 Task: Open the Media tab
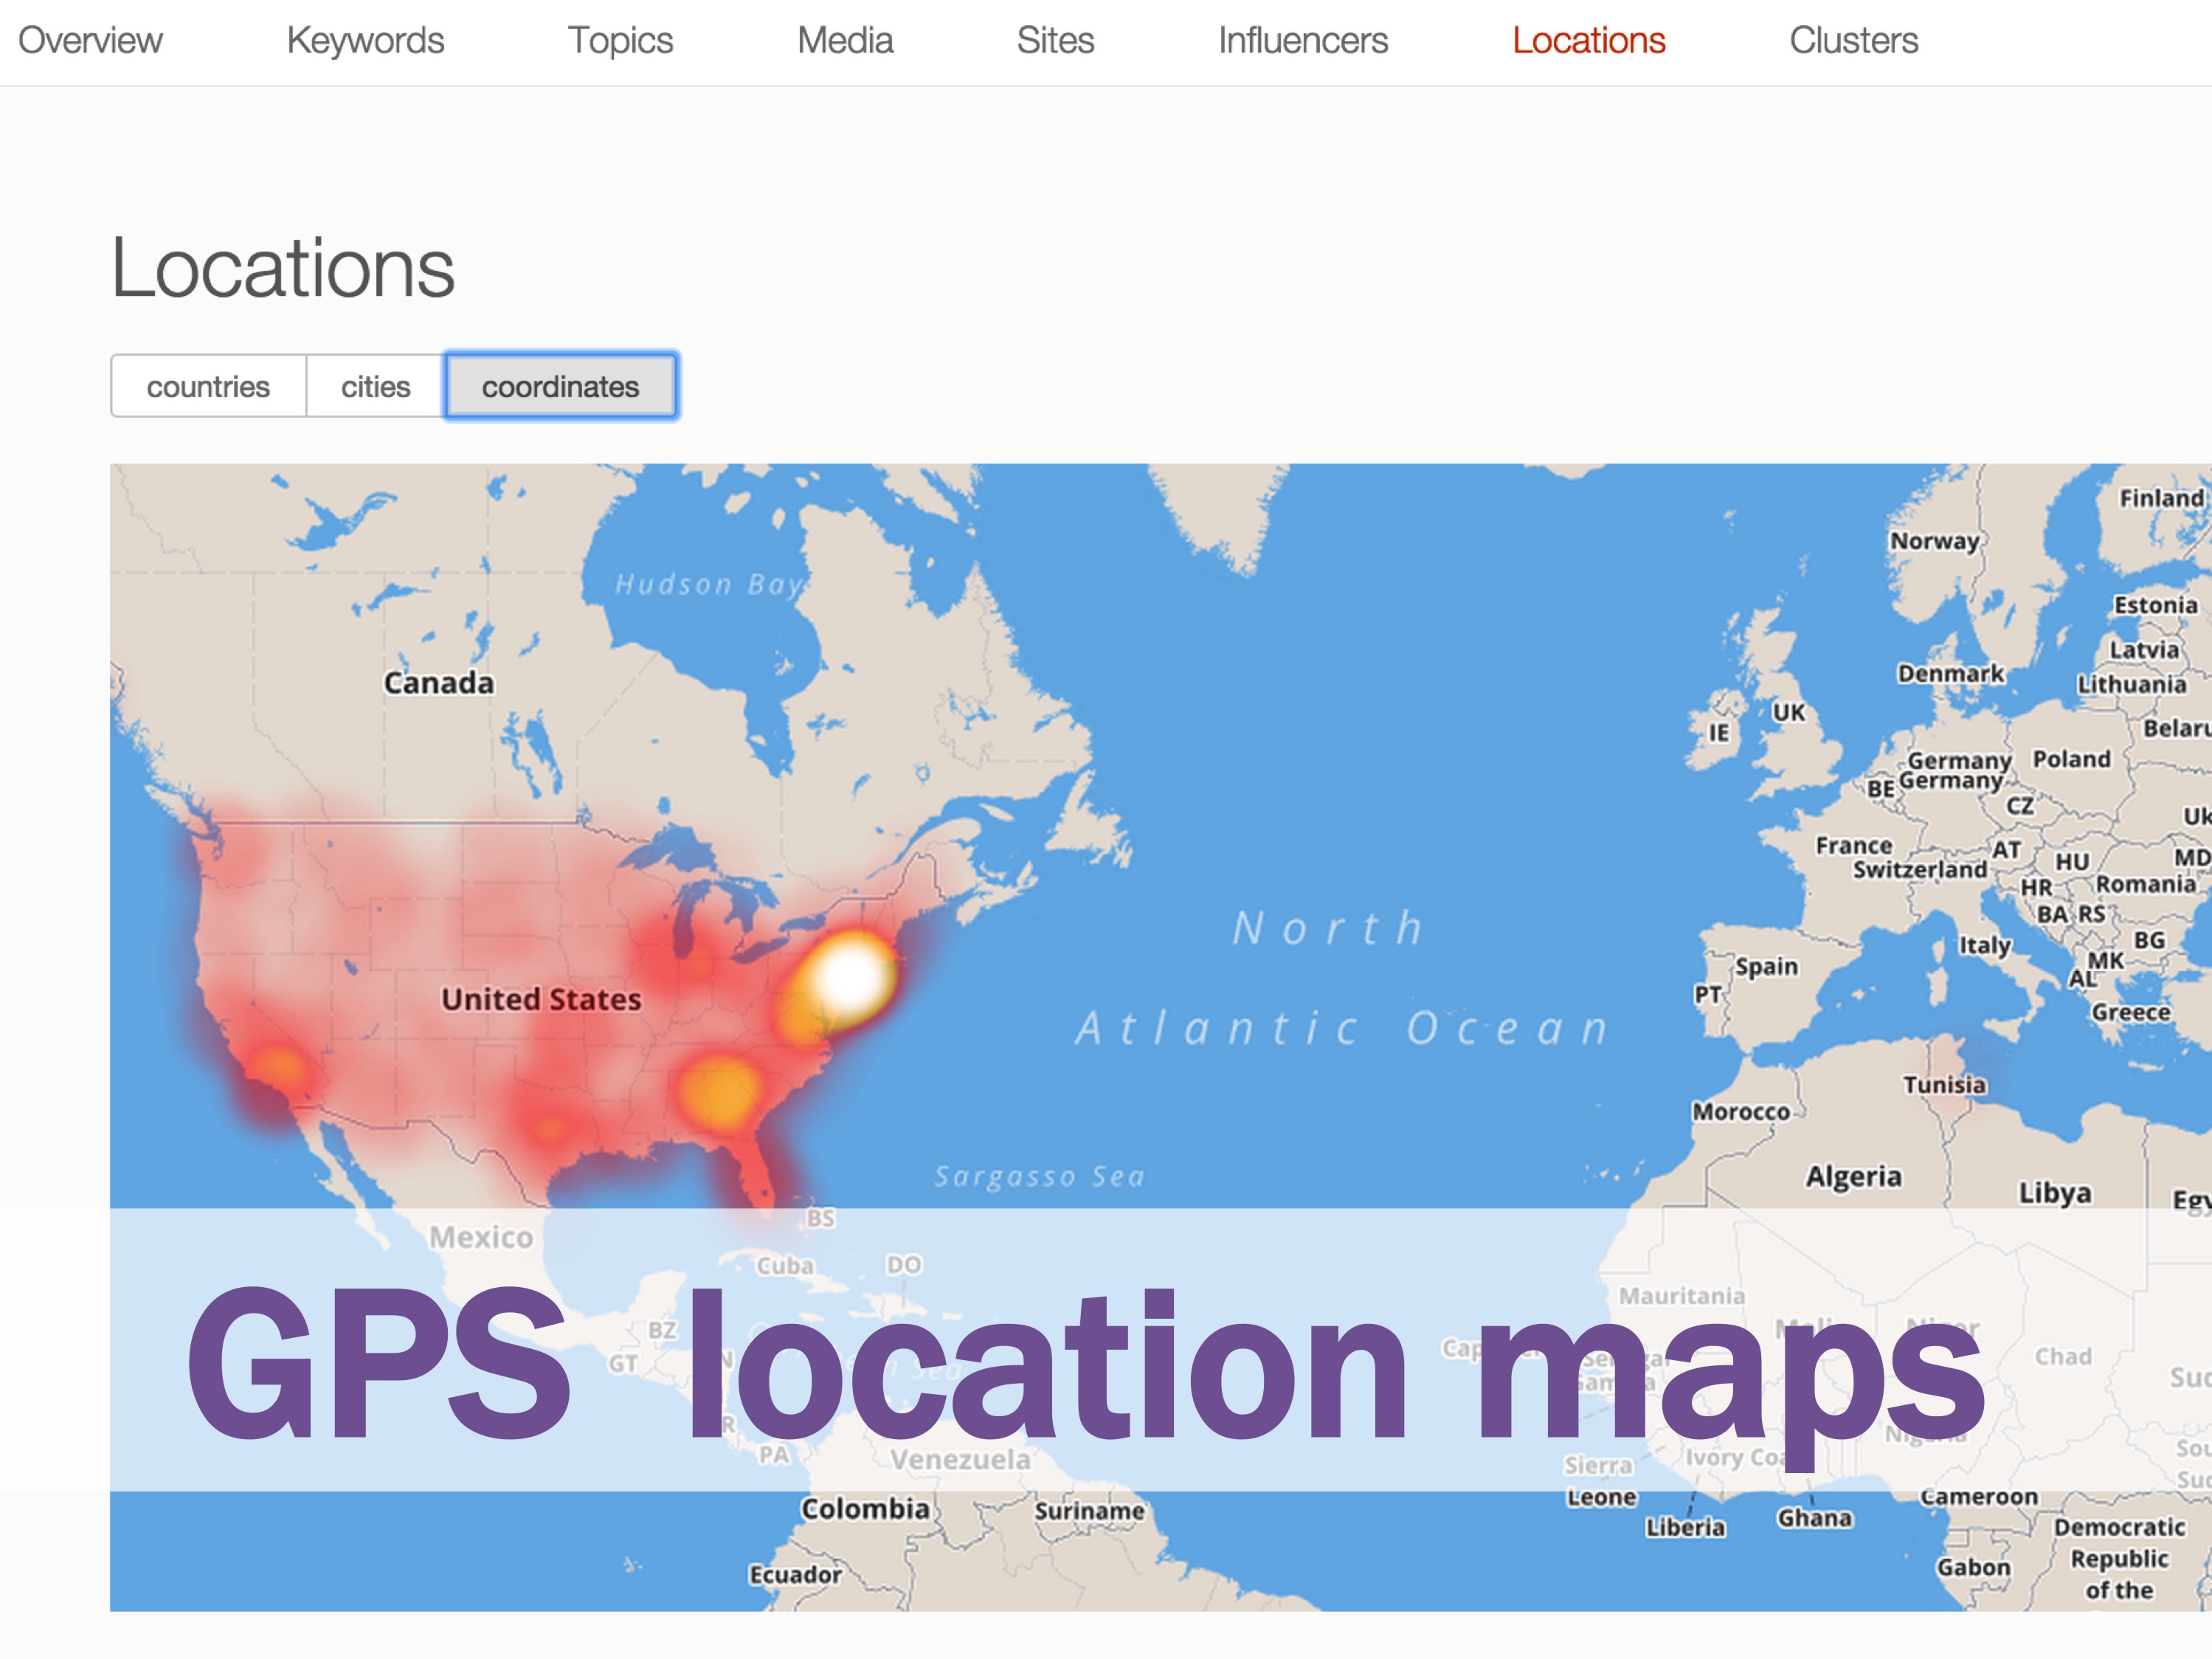tap(845, 41)
